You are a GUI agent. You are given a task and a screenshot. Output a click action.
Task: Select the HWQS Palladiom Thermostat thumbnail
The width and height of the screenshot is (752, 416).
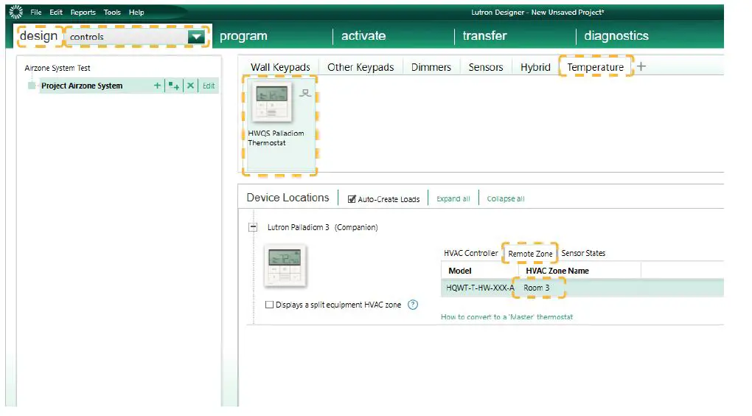tap(272, 102)
